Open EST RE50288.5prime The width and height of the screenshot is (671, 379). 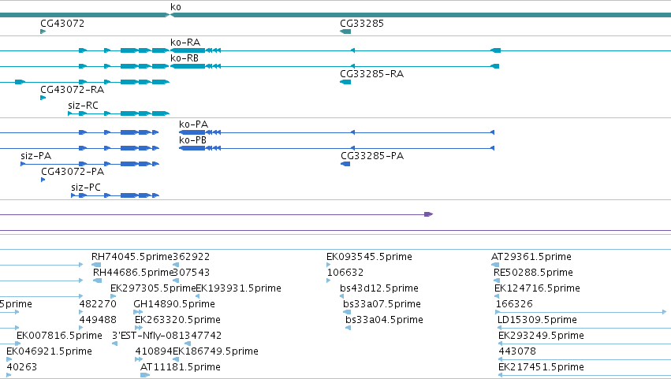[533, 273]
